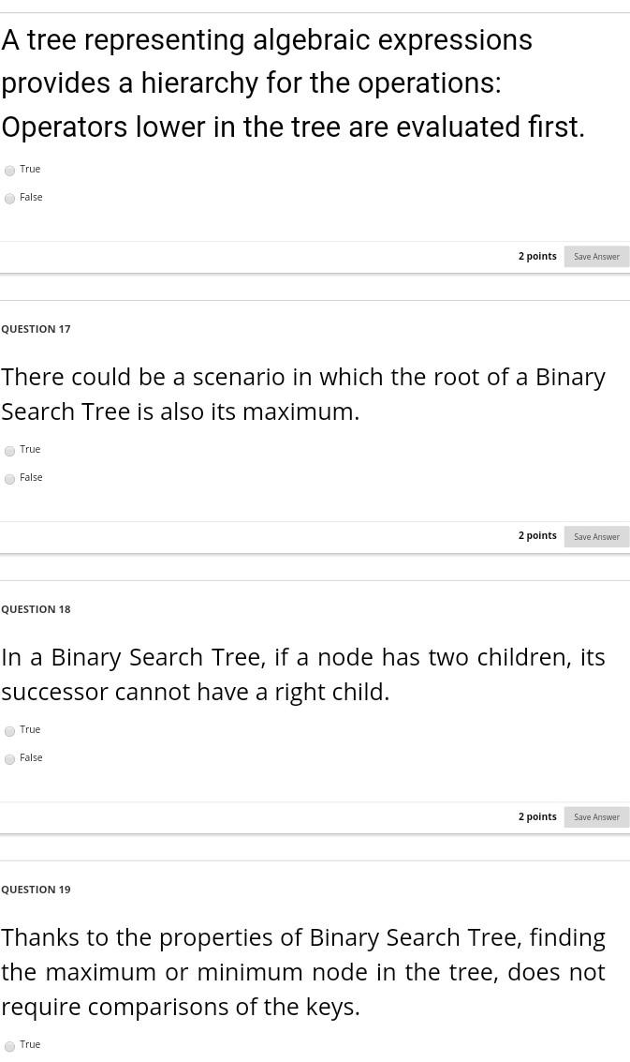The width and height of the screenshot is (630, 1062).
Task: Answer True on the Binary Search Tree root question
Action: click(9, 451)
